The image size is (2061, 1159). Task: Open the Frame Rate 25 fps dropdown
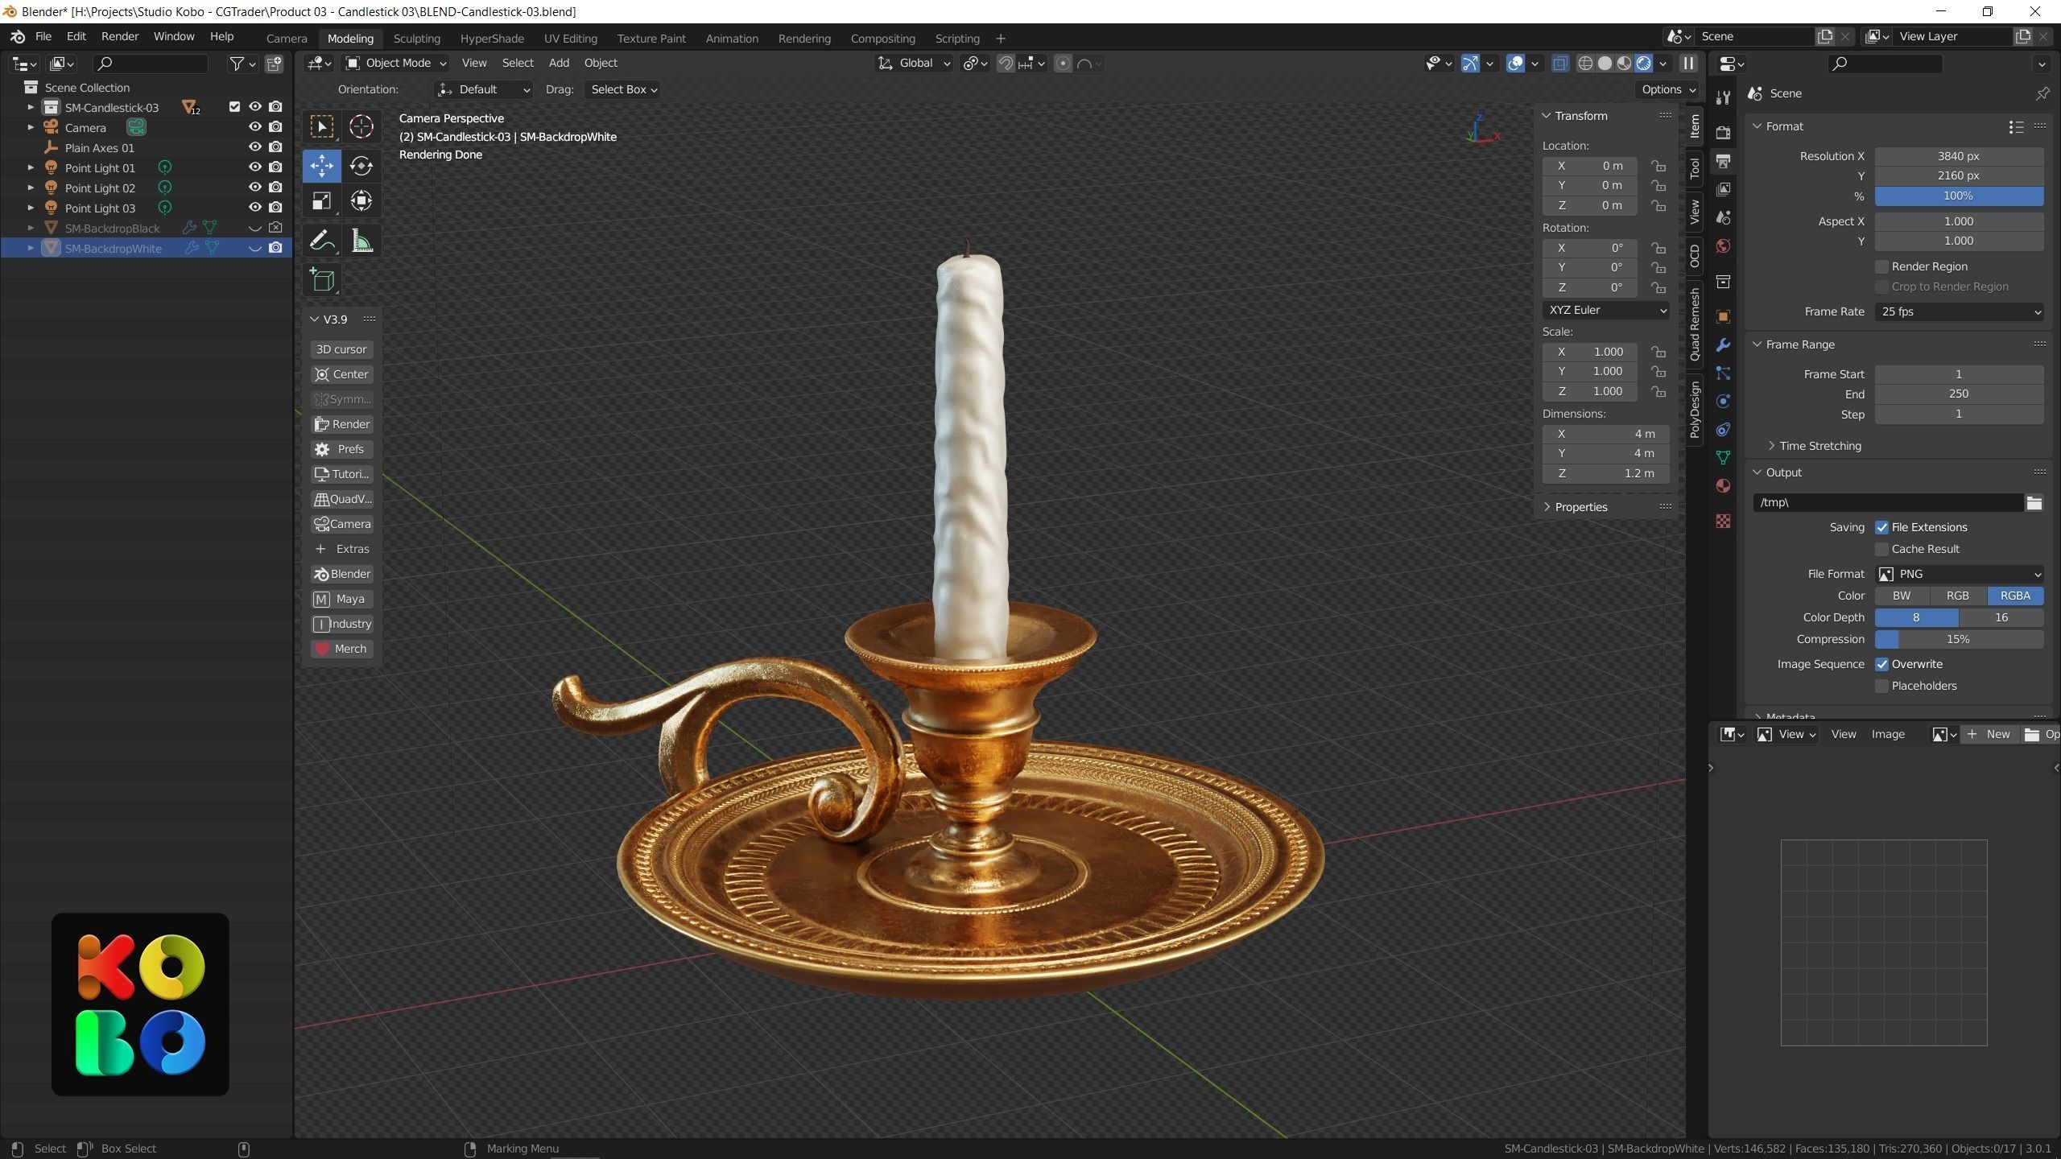tap(1959, 312)
